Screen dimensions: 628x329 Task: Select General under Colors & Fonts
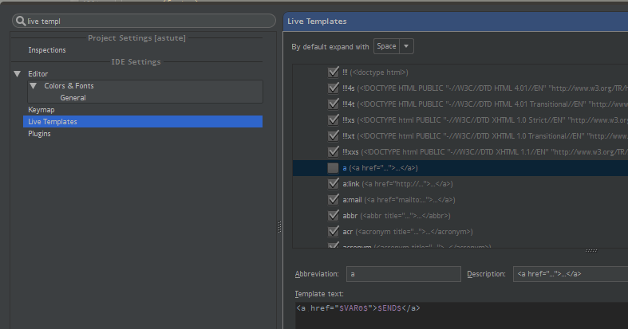click(73, 98)
